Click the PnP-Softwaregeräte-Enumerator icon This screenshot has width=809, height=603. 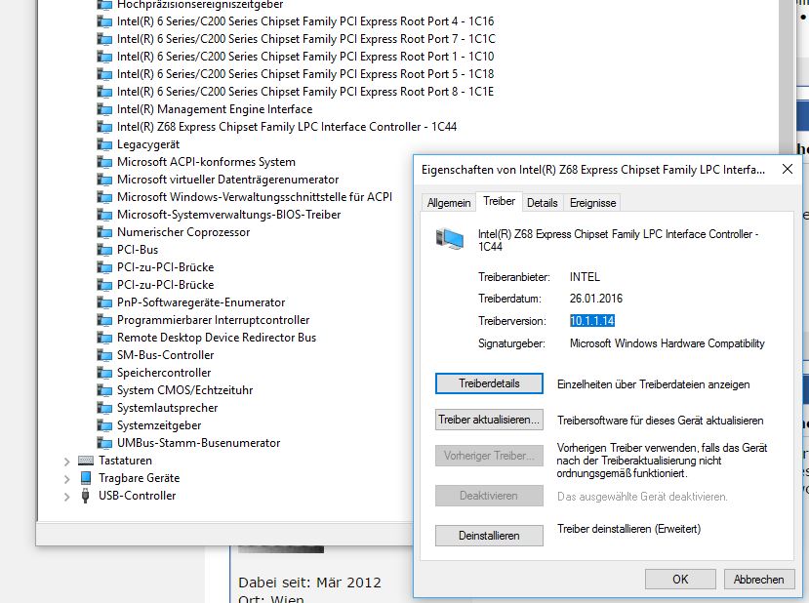coord(104,302)
